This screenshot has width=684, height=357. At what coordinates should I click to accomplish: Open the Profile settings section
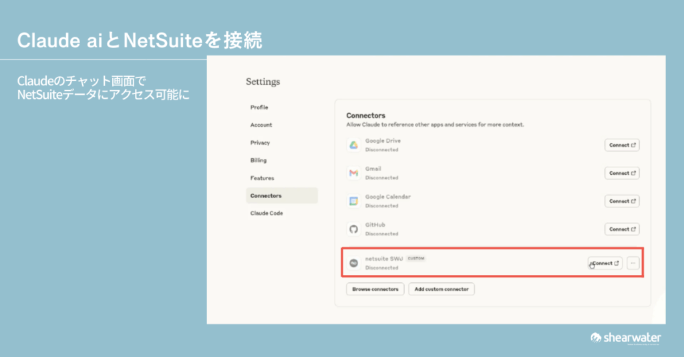259,107
